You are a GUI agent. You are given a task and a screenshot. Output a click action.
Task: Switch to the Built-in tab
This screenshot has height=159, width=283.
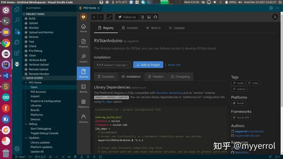click(x=153, y=28)
